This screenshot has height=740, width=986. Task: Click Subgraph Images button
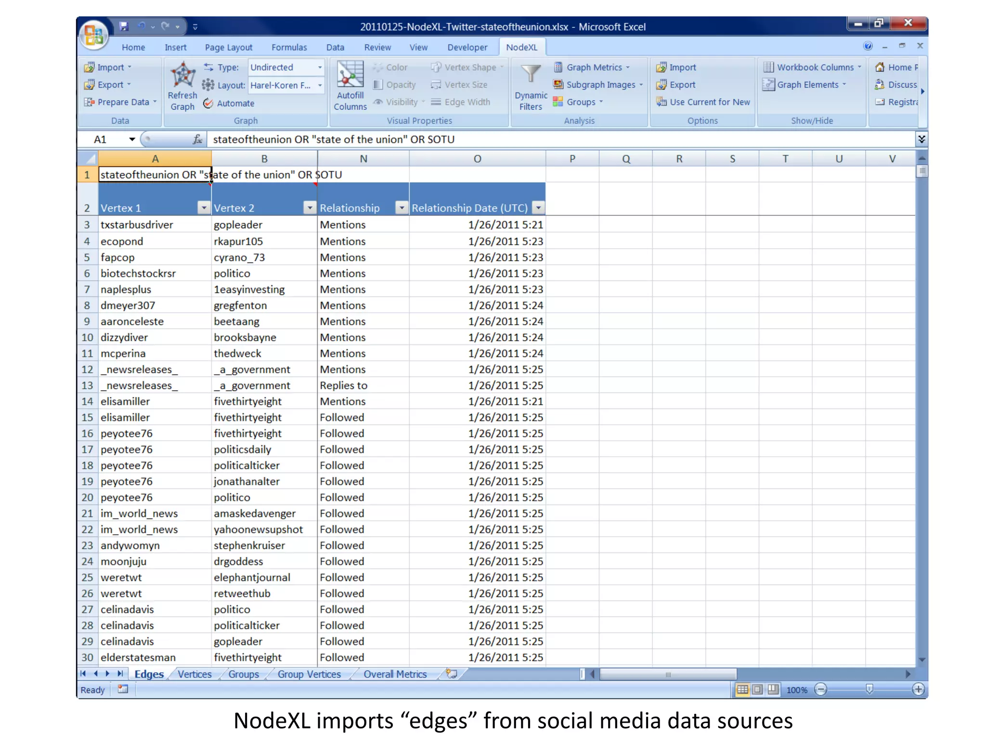(x=598, y=85)
